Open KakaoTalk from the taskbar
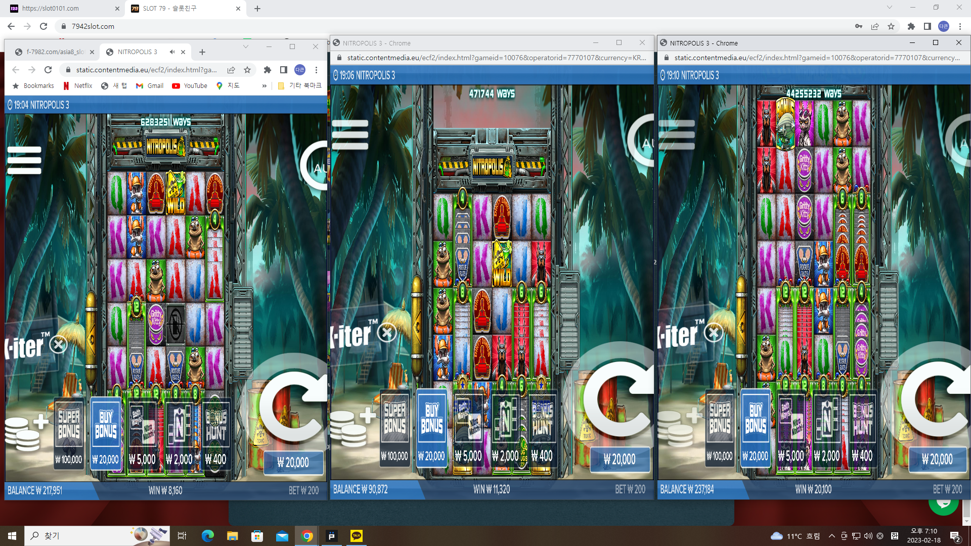971x546 pixels. coord(357,536)
